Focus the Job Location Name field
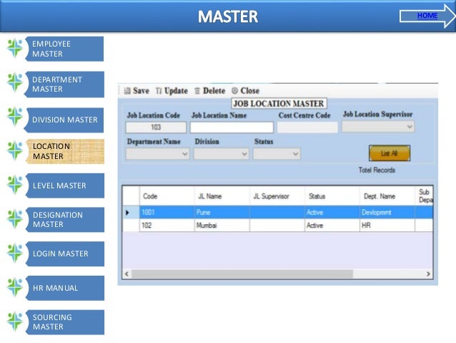Screen dimensions: 456x343 pos(232,127)
